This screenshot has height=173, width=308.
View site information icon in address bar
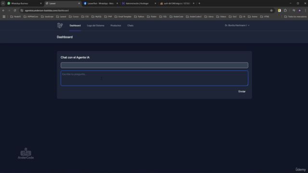[x=22, y=11]
